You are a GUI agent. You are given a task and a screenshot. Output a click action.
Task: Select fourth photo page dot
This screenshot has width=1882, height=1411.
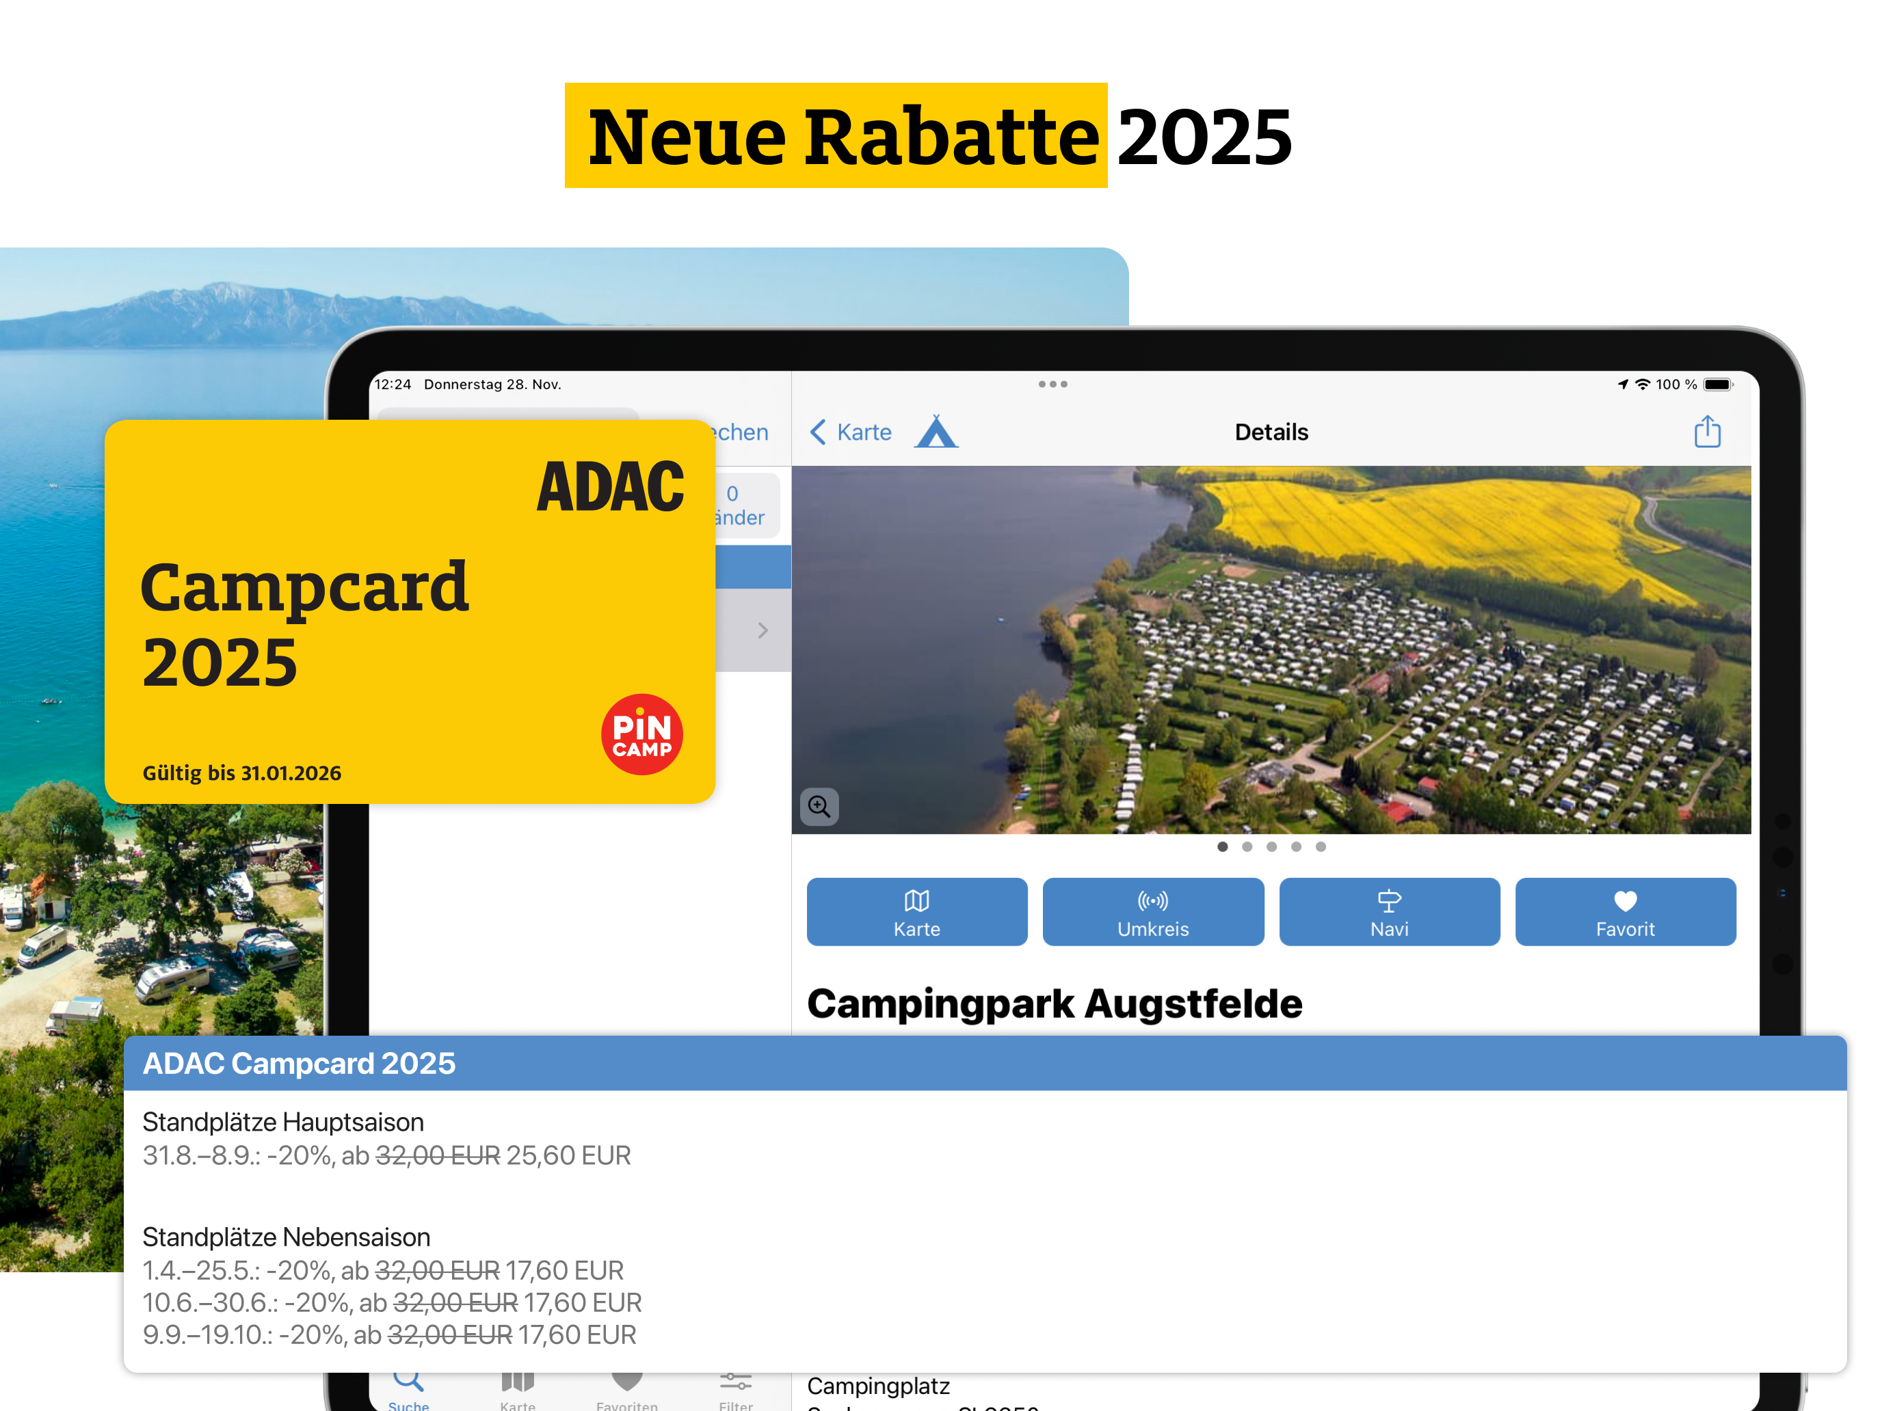1296,846
